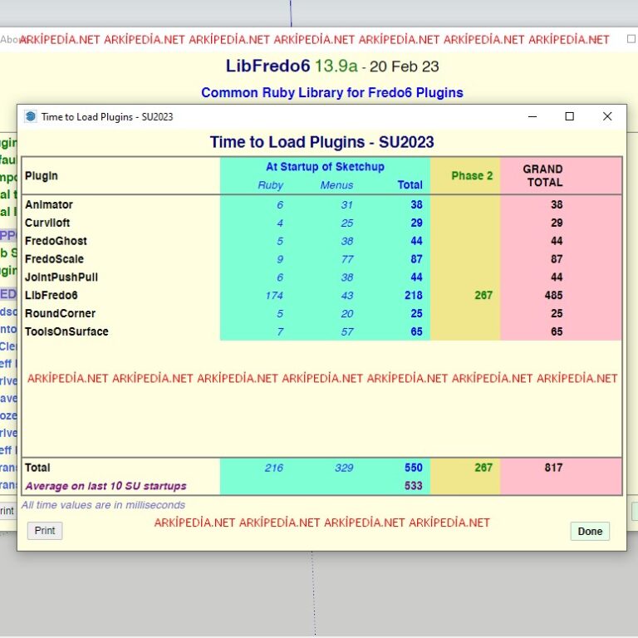This screenshot has height=638, width=638.
Task: Click the background window's maximize box icon
Action: [631, 39]
